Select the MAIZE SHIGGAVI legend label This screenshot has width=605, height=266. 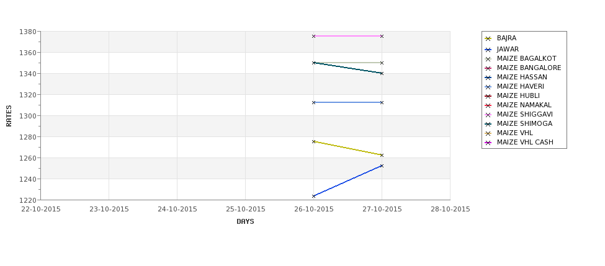click(525, 115)
